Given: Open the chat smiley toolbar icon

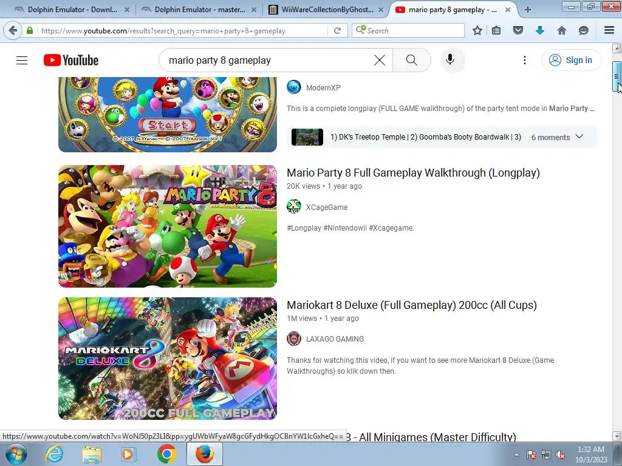Looking at the screenshot, I should [584, 30].
